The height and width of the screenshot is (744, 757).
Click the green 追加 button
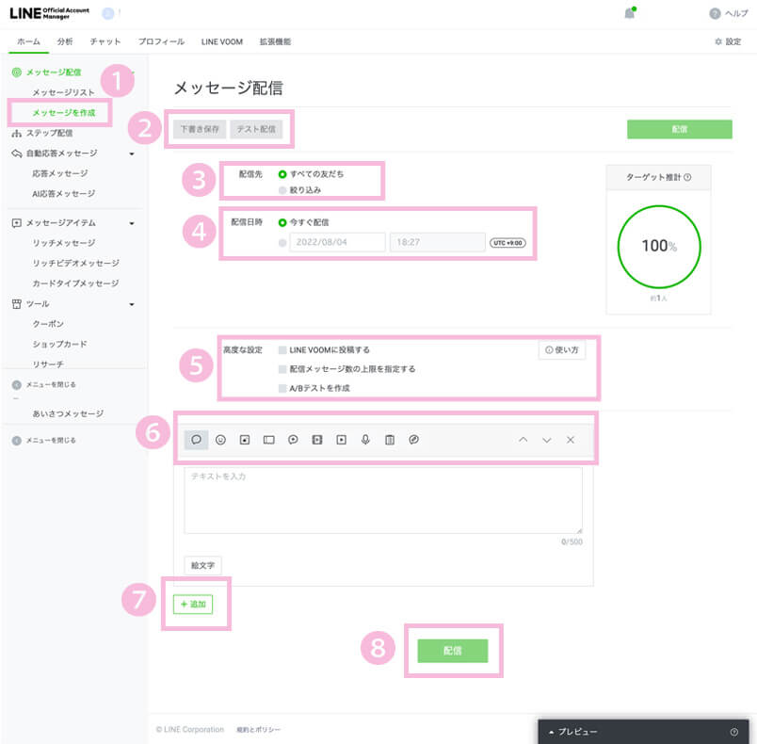(x=193, y=604)
